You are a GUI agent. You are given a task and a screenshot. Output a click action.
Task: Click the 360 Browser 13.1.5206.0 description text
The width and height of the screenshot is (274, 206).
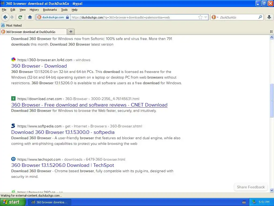point(96,78)
